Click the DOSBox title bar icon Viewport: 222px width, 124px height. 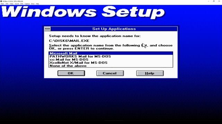point(1,1)
